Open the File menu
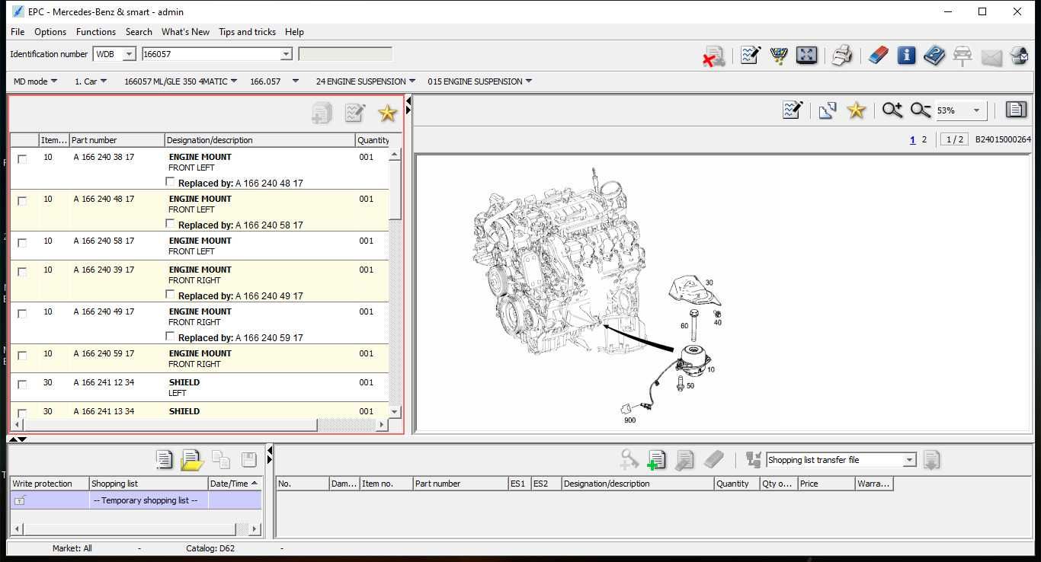Viewport: 1041px width, 562px height. pyautogui.click(x=18, y=32)
